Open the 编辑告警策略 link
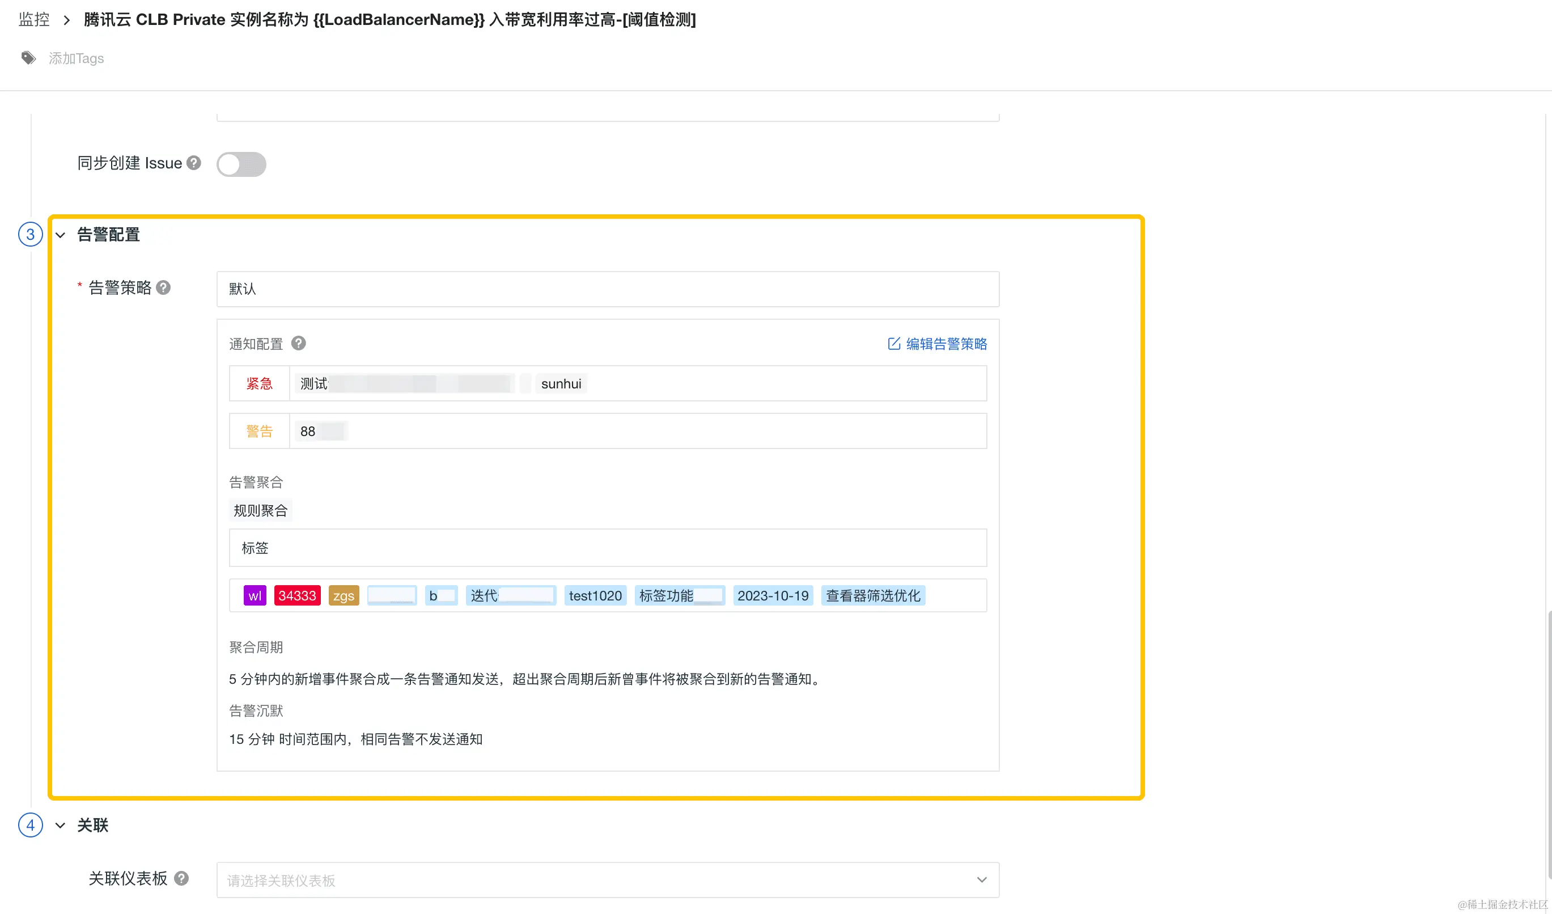 tap(946, 344)
